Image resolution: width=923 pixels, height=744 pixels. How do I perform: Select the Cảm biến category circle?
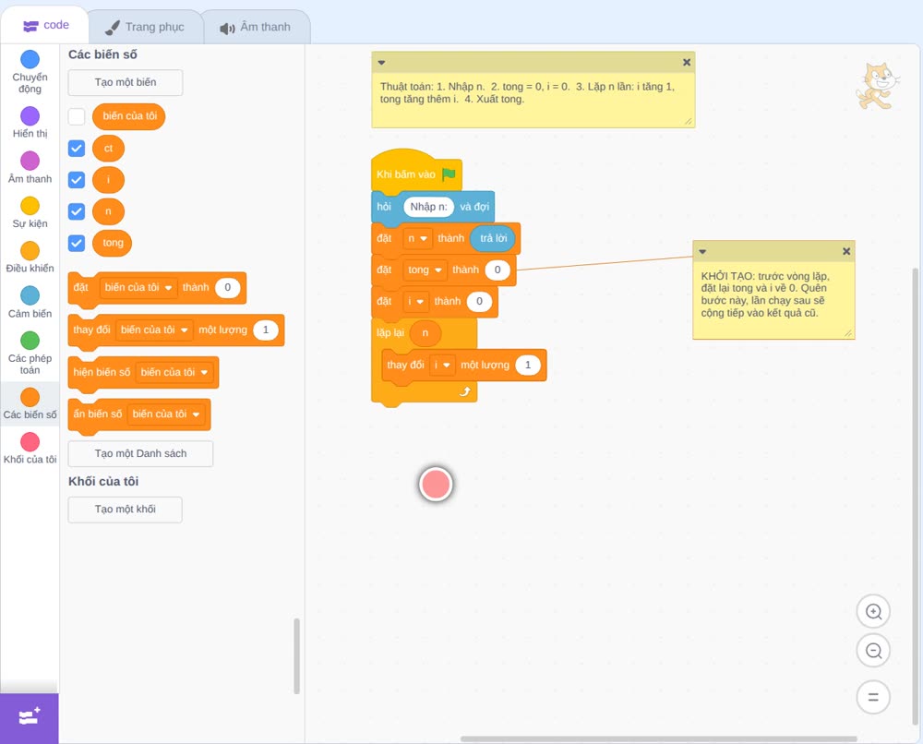pyautogui.click(x=30, y=295)
